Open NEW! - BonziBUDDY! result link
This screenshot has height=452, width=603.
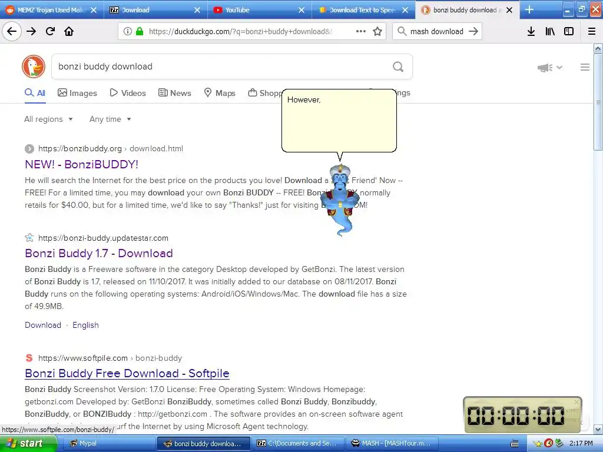pos(81,164)
